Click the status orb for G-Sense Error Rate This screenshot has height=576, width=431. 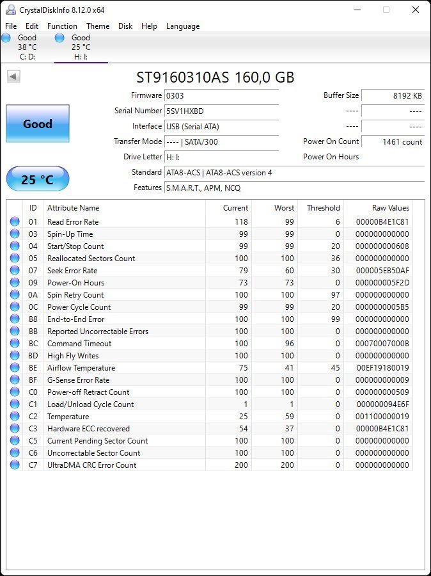pos(15,379)
